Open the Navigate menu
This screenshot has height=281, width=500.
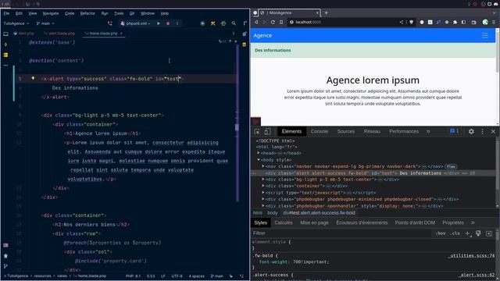(x=51, y=13)
